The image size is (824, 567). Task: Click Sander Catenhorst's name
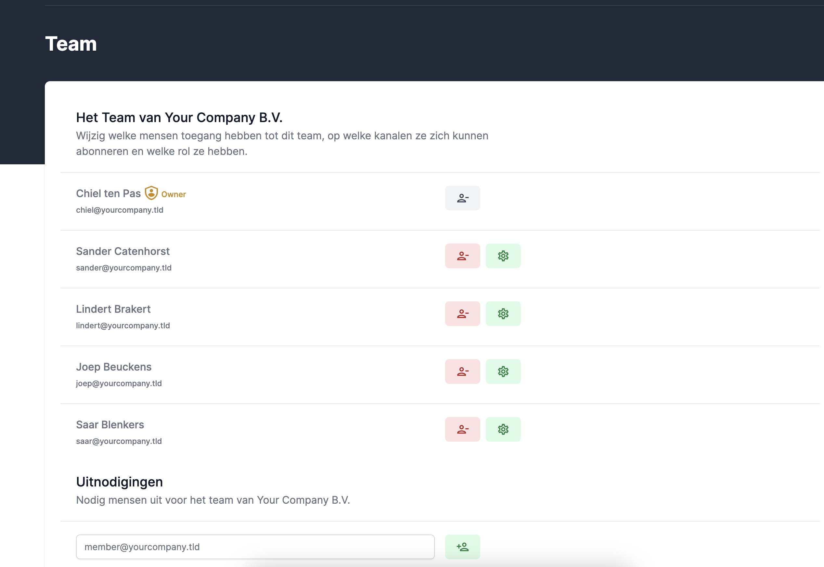pyautogui.click(x=122, y=251)
